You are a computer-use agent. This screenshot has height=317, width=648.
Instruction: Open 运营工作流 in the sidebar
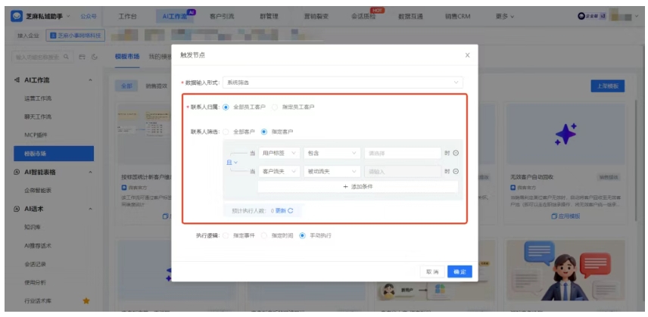[38, 98]
